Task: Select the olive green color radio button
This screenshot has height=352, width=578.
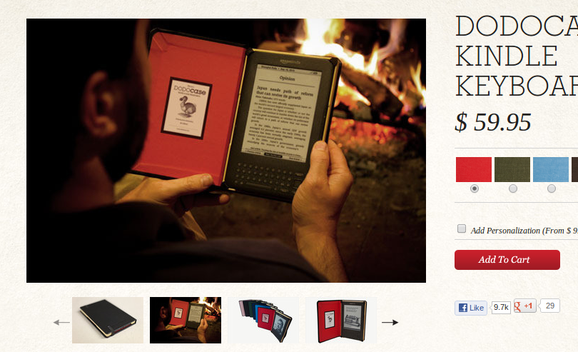Action: point(513,188)
